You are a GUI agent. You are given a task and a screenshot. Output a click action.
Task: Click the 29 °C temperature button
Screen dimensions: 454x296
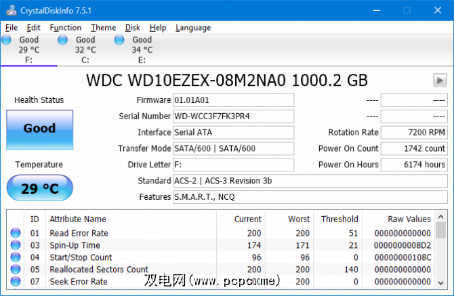point(40,188)
